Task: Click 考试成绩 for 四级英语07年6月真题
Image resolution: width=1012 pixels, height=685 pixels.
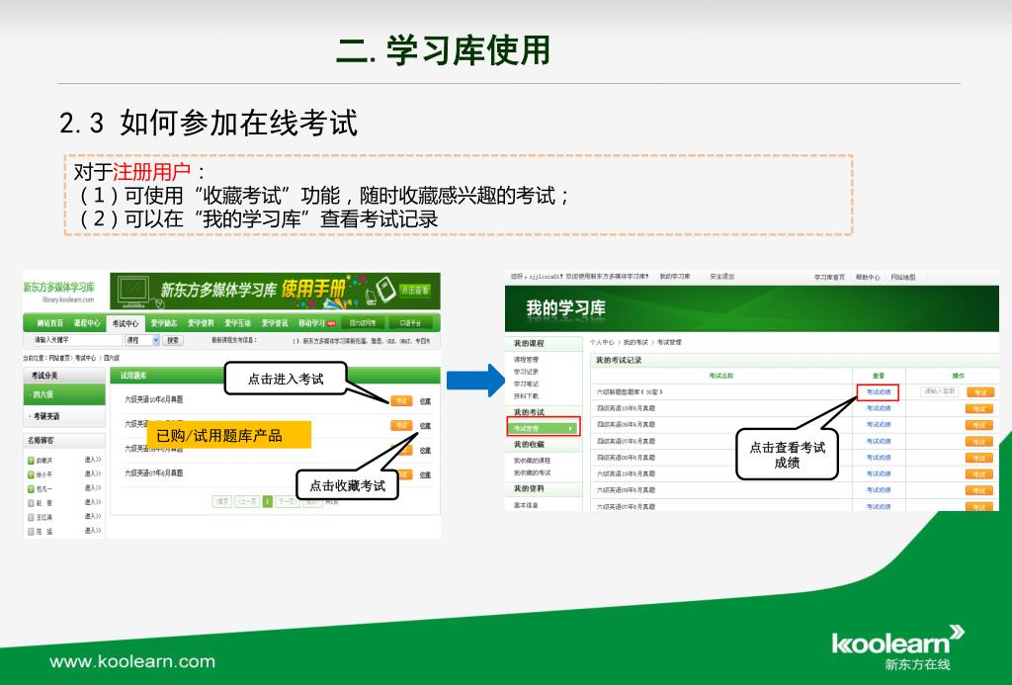Action: 878,441
